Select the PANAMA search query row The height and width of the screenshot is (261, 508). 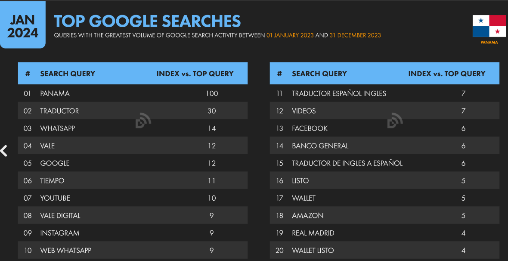tap(133, 93)
